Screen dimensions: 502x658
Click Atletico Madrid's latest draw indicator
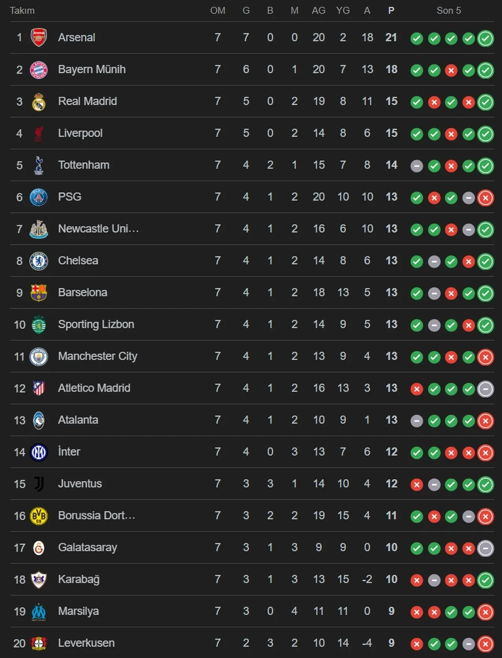point(486,389)
